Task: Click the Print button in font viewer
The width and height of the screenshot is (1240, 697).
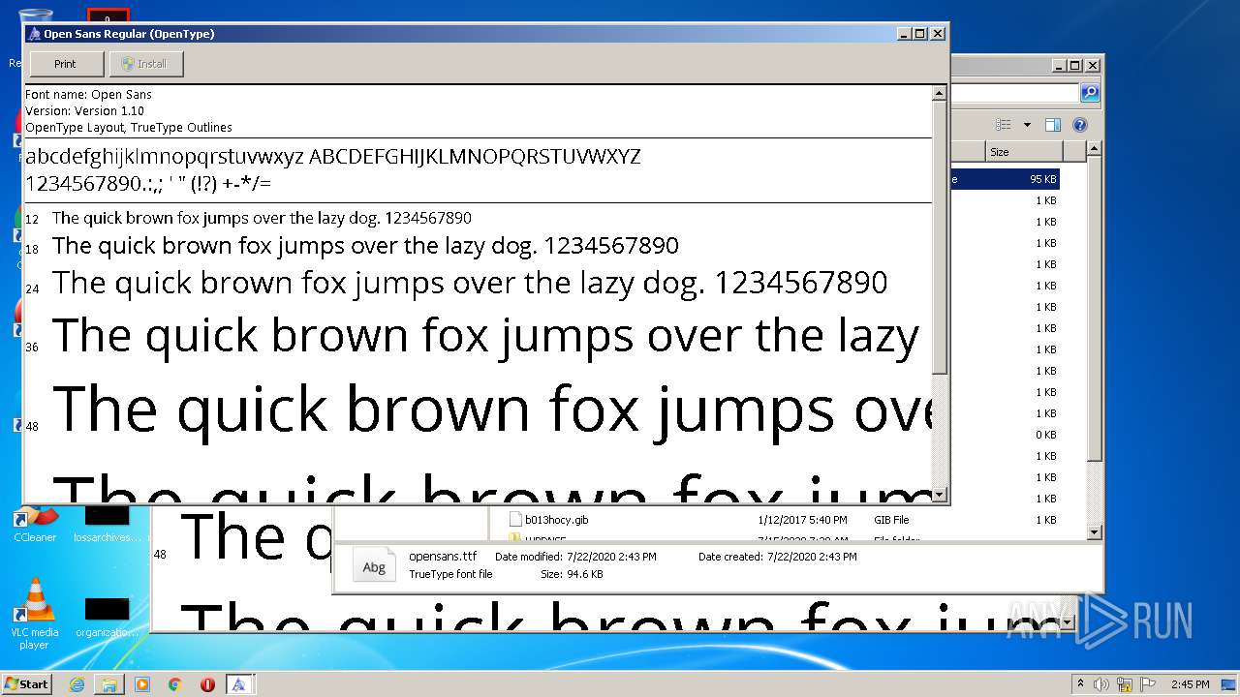Action: [66, 64]
